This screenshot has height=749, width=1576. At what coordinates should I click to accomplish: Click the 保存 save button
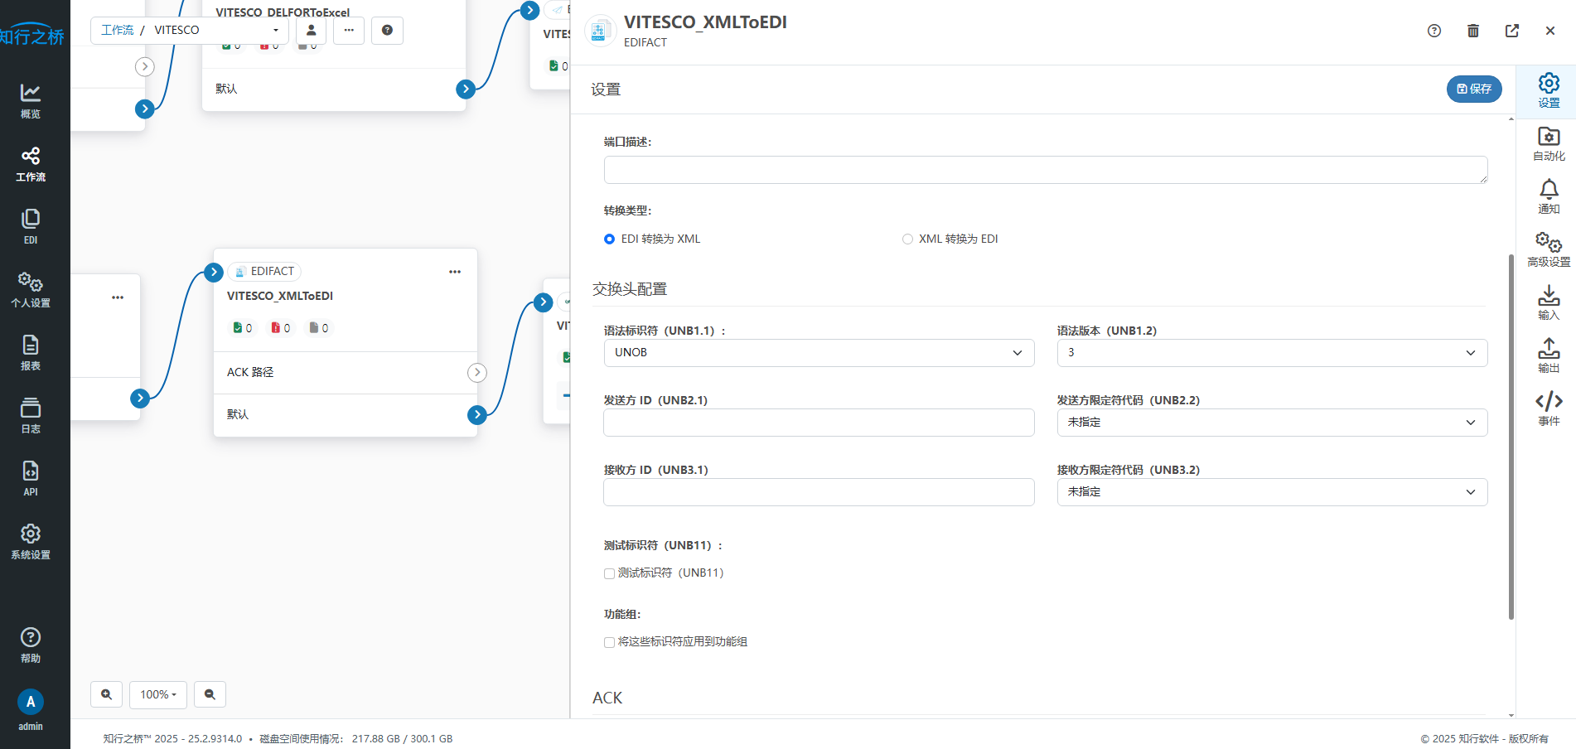pos(1473,89)
